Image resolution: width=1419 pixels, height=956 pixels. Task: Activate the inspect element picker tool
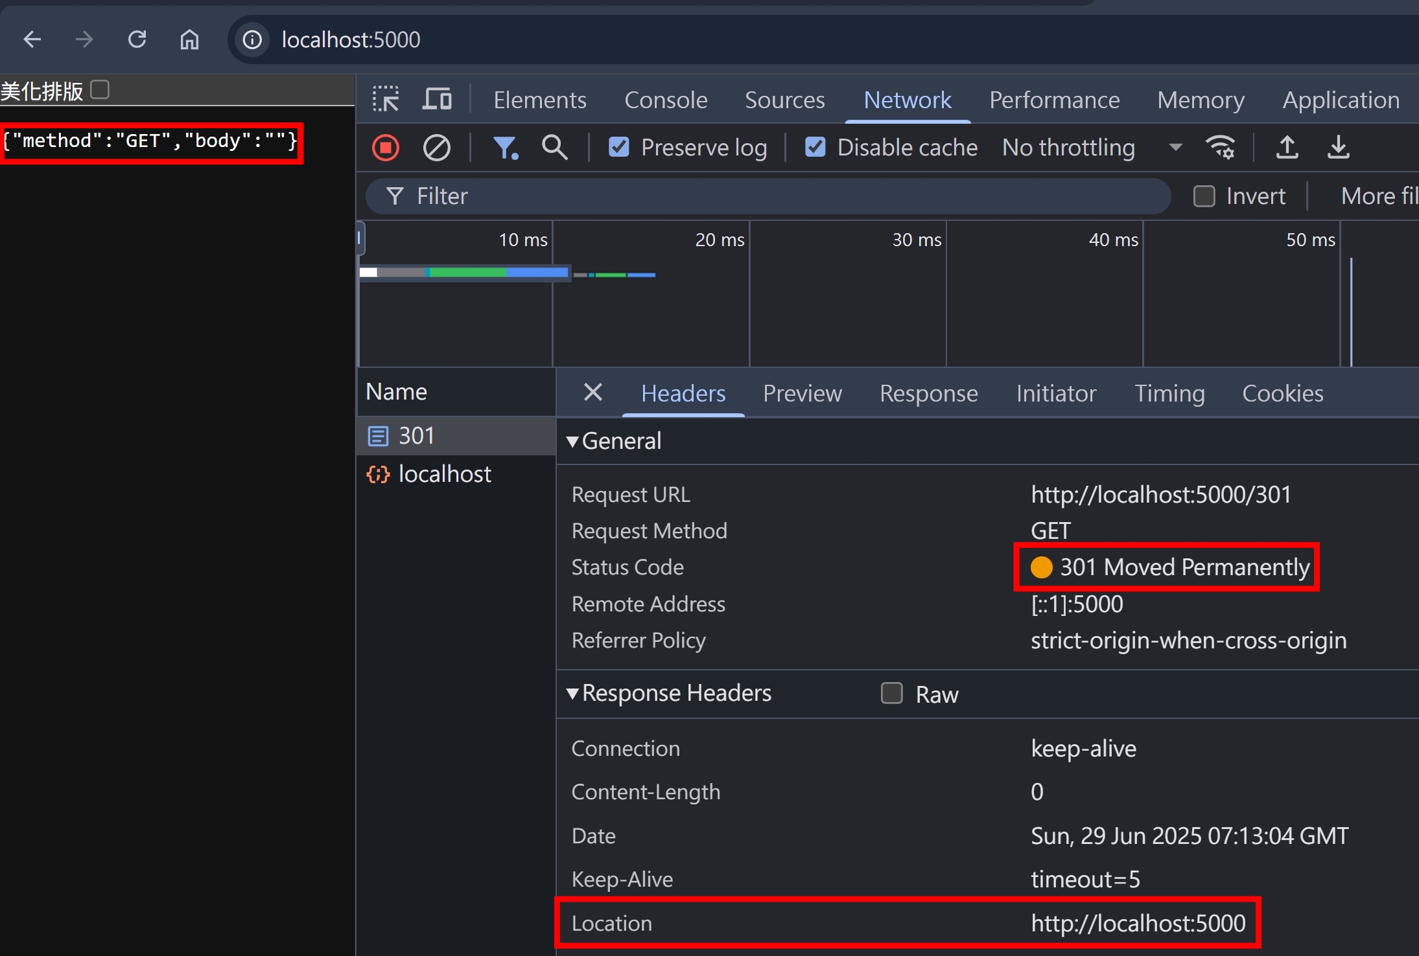point(386,99)
